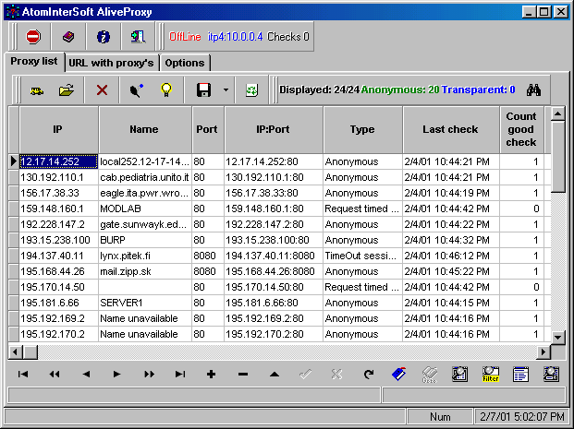Select cell 194.137.40.11:8080
Image resolution: width=574 pixels, height=429 pixels.
tap(274, 256)
